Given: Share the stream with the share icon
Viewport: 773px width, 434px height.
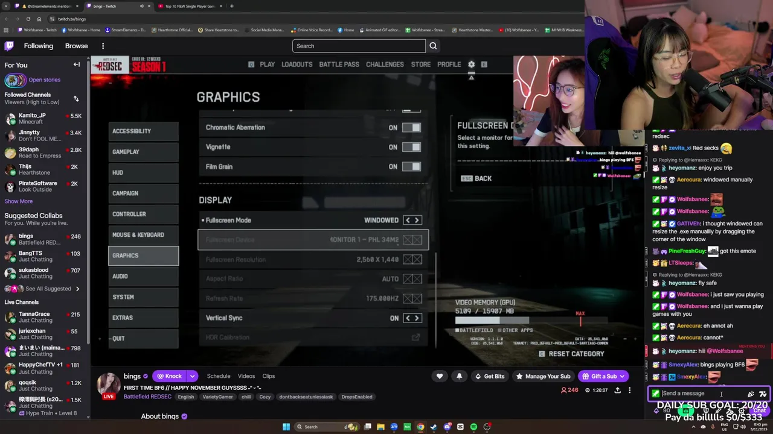Looking at the screenshot, I should tap(617, 390).
